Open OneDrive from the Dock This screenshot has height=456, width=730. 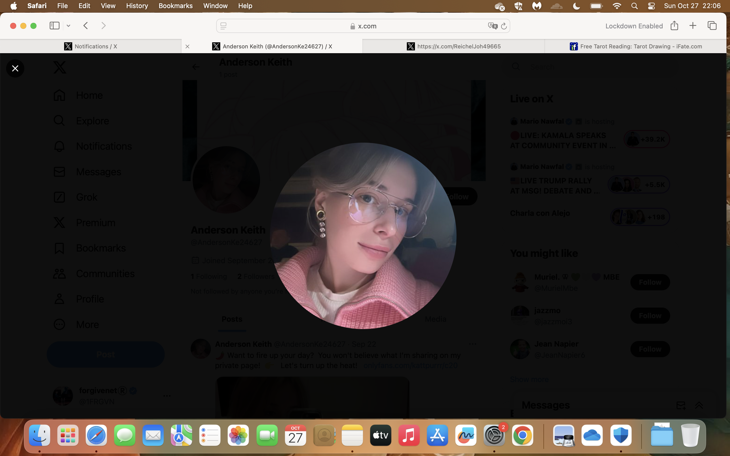(x=592, y=435)
